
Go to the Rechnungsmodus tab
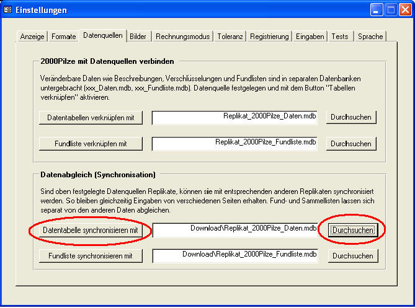182,37
